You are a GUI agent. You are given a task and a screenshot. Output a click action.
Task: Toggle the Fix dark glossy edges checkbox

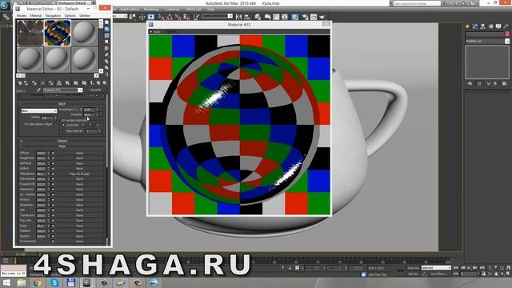point(55,124)
